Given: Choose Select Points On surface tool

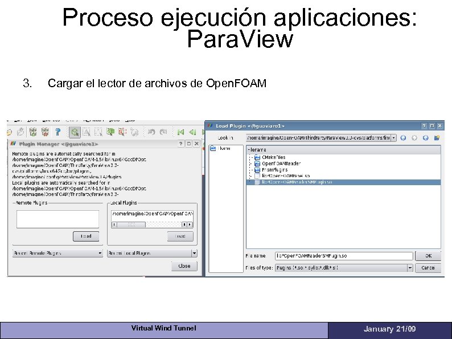Looking at the screenshot, I should (98, 132).
